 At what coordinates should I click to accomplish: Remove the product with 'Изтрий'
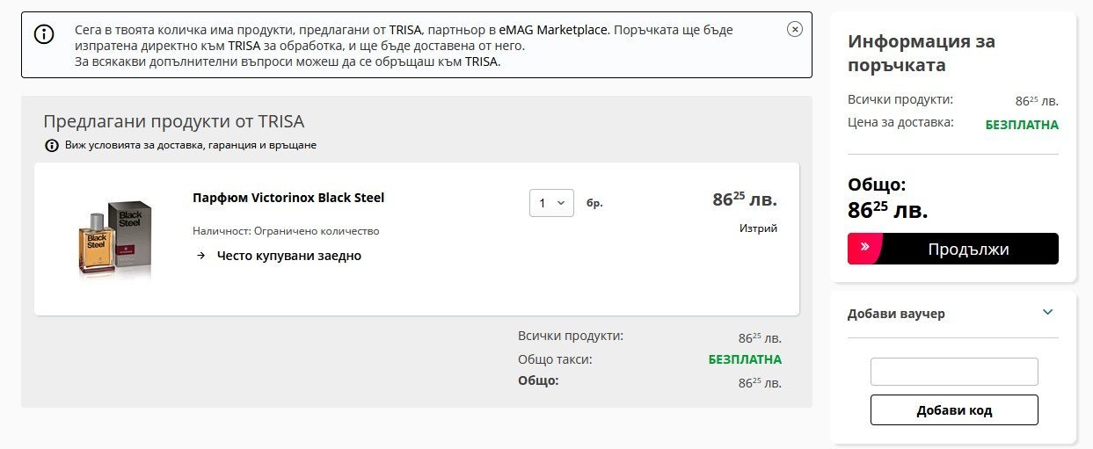(758, 228)
